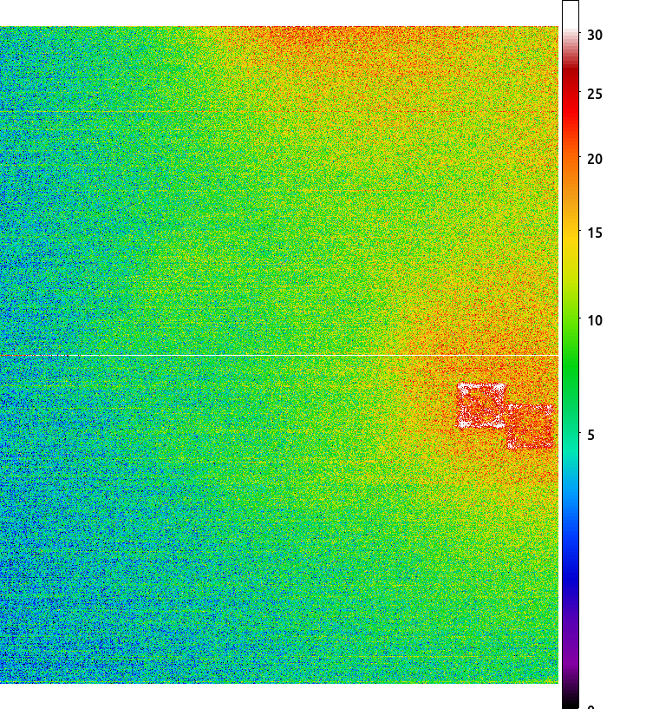This screenshot has width=659, height=709.
Task: Click the colorbar tick label 25
Action: pyautogui.click(x=595, y=94)
